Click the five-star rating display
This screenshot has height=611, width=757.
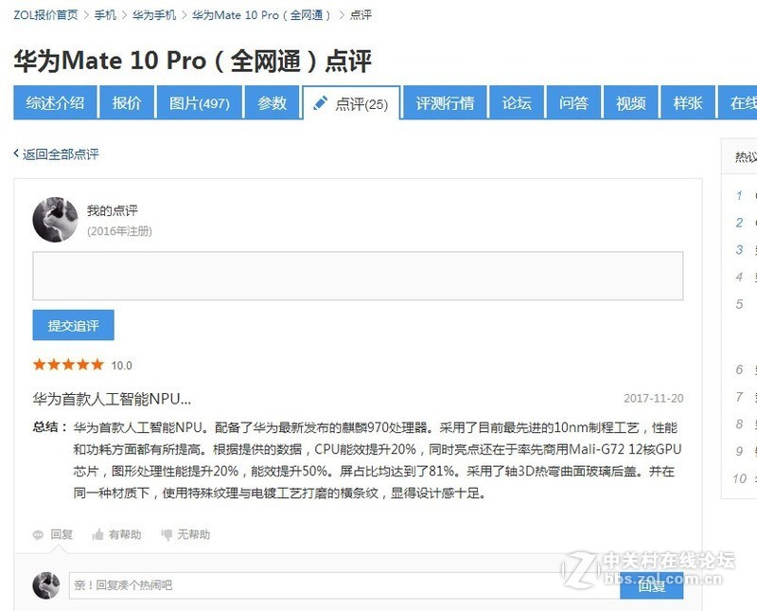(x=68, y=365)
